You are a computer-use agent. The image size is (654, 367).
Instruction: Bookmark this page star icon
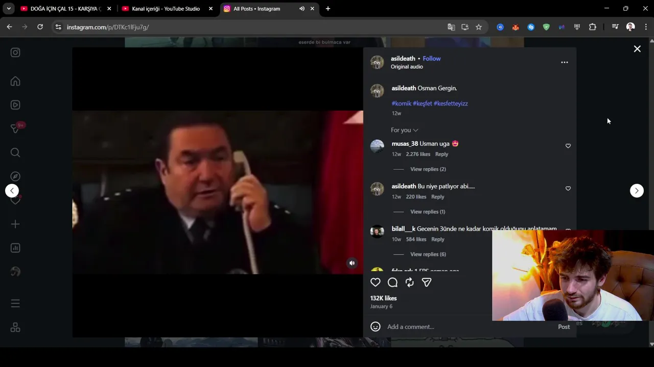tap(479, 27)
